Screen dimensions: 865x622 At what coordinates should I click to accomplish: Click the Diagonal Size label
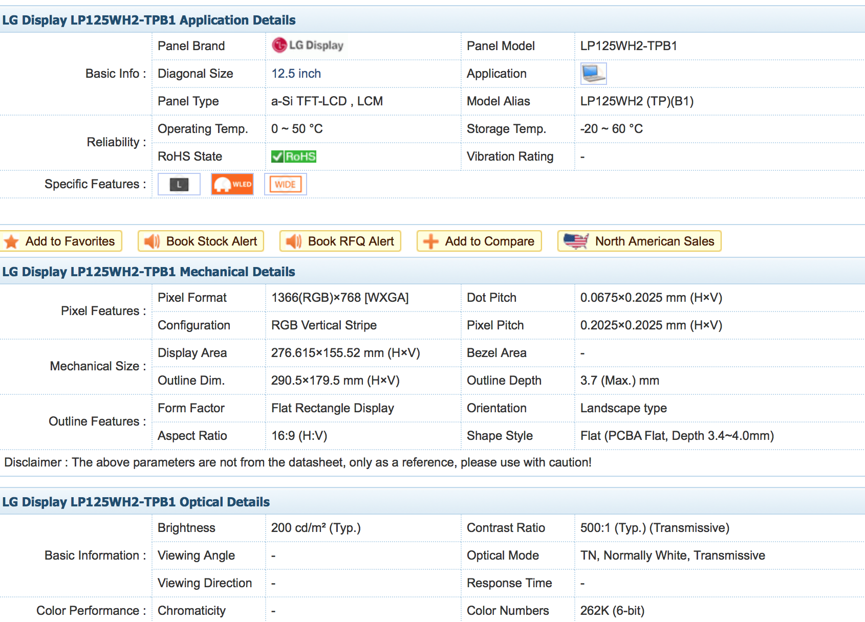(195, 74)
